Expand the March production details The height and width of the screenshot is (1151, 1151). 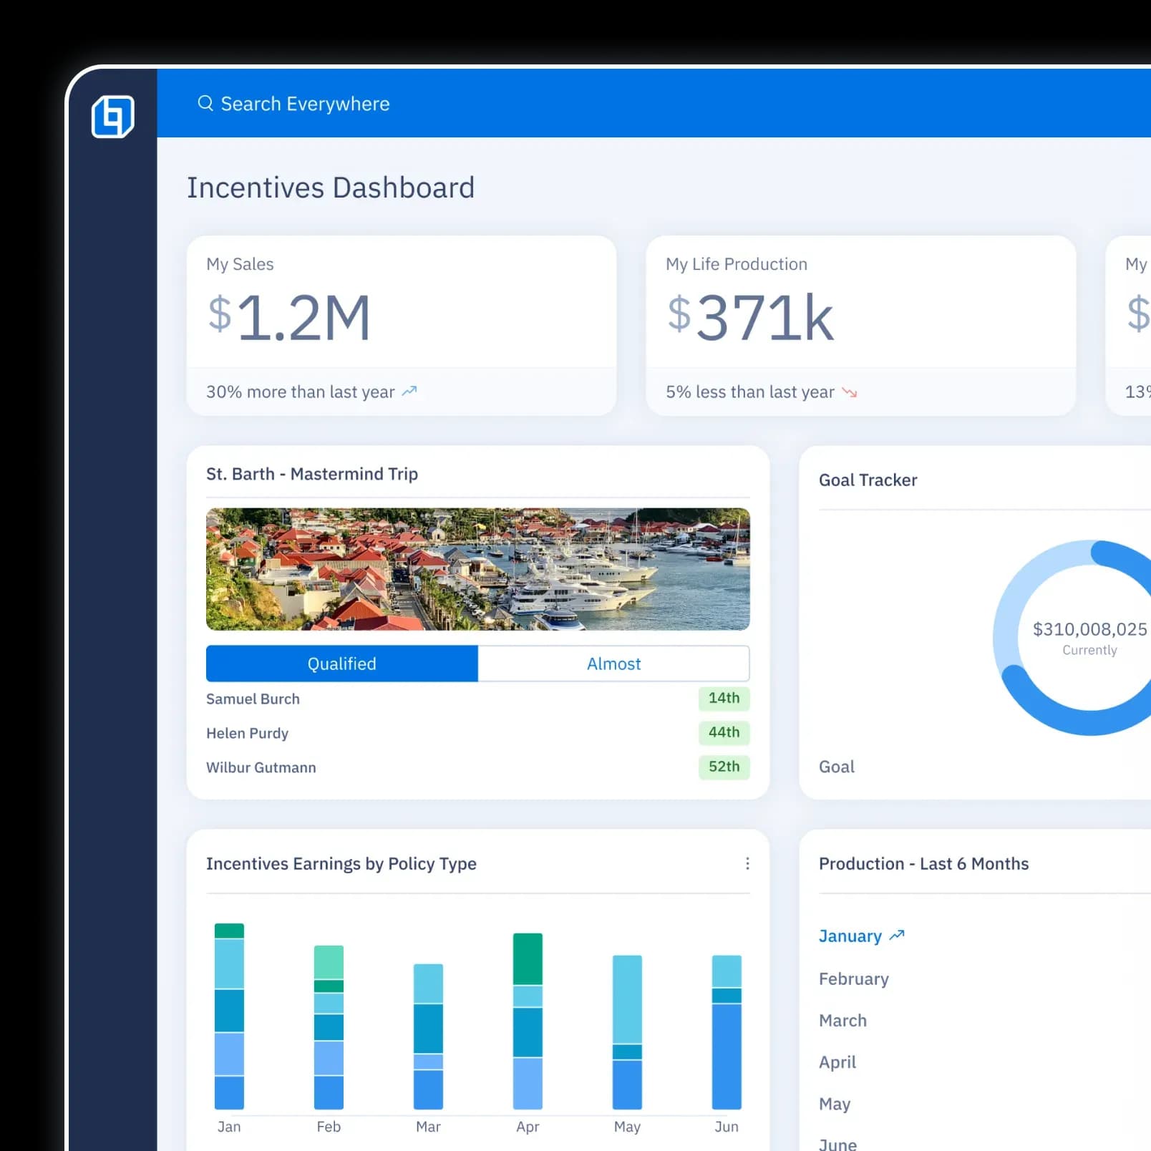(x=842, y=1020)
